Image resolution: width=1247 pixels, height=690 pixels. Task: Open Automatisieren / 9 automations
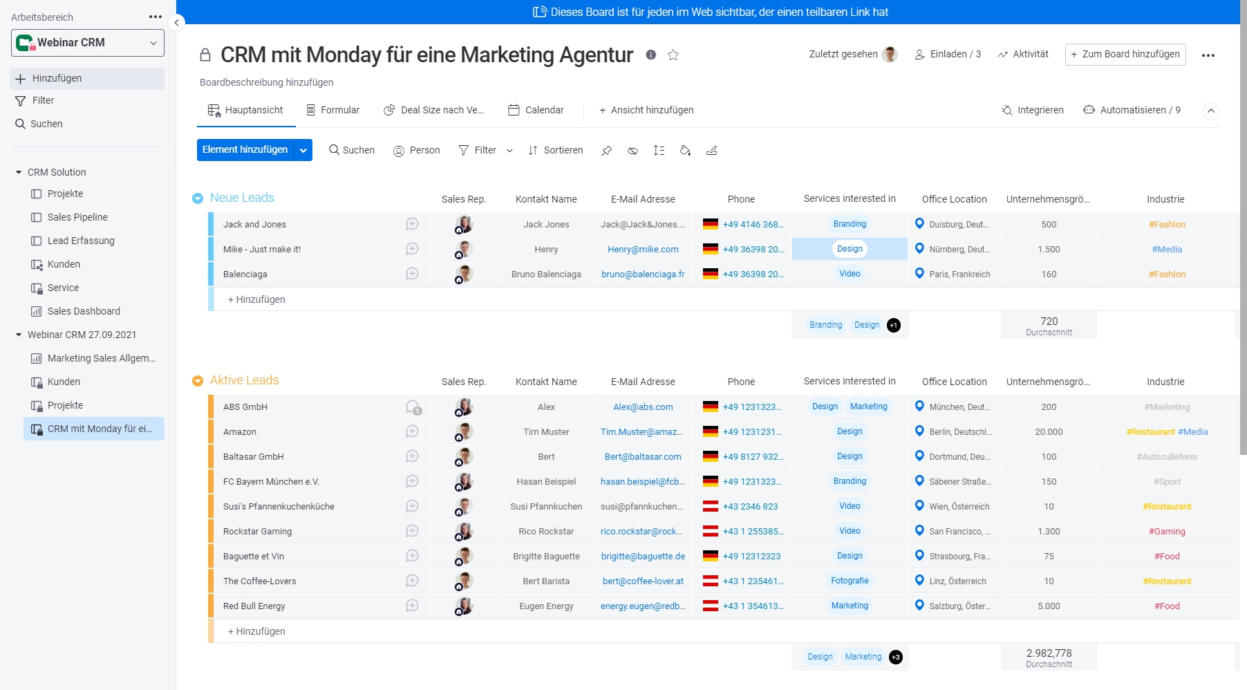(x=1132, y=111)
